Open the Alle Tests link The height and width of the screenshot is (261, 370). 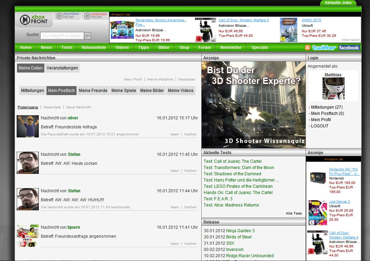pyautogui.click(x=293, y=213)
